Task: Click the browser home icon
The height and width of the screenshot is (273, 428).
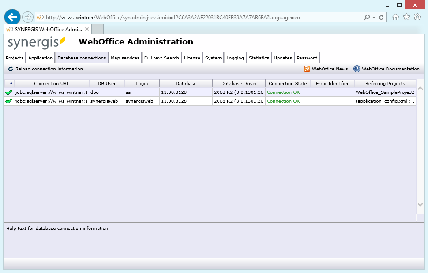Action: pyautogui.click(x=396, y=17)
